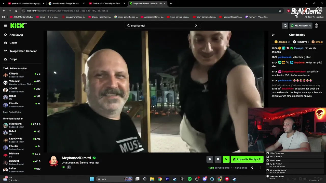The height and width of the screenshot is (183, 326).
Task: Open the Windows Start menu
Action: (x=92, y=179)
